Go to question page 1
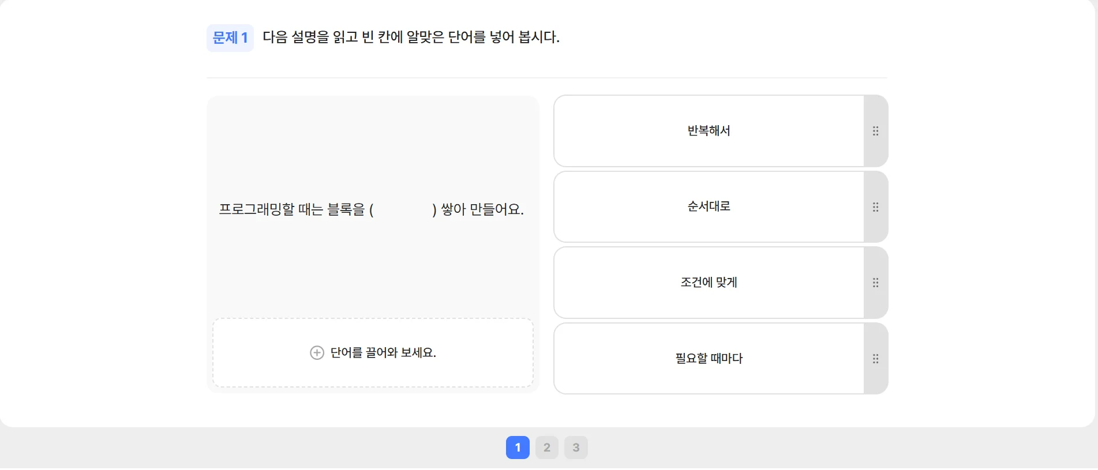Screen dimensions: 1098x470 518,448
